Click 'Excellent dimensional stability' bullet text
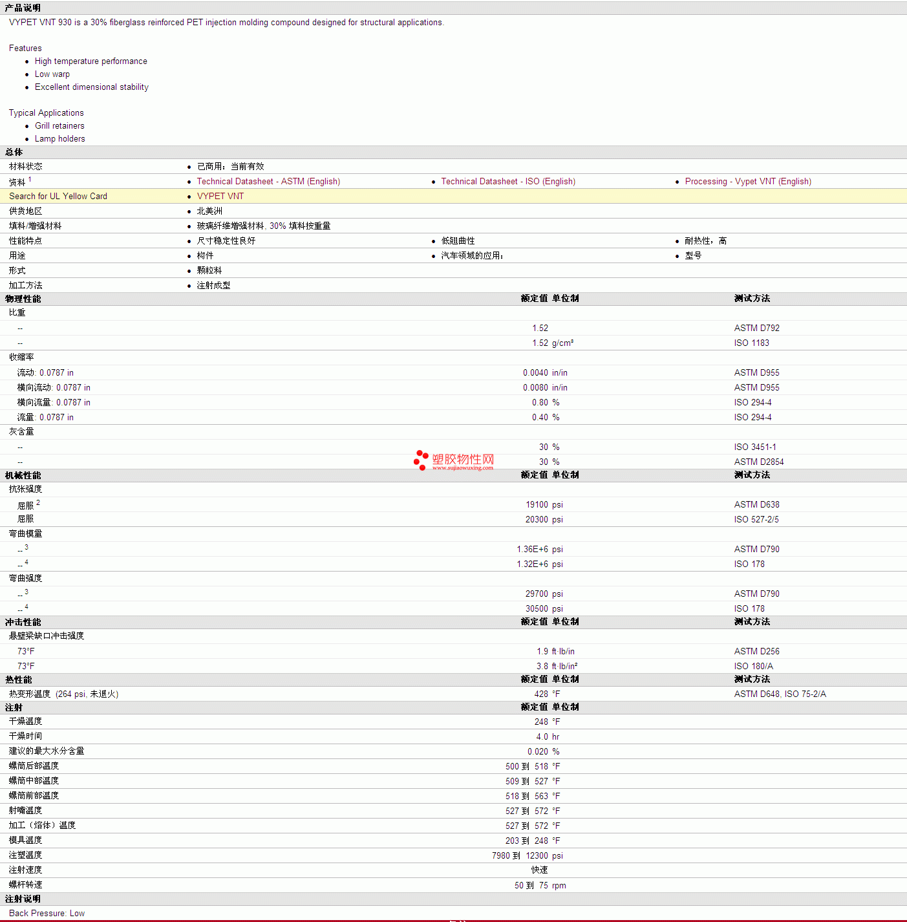Viewport: 907px width, 922px height. 92,87
